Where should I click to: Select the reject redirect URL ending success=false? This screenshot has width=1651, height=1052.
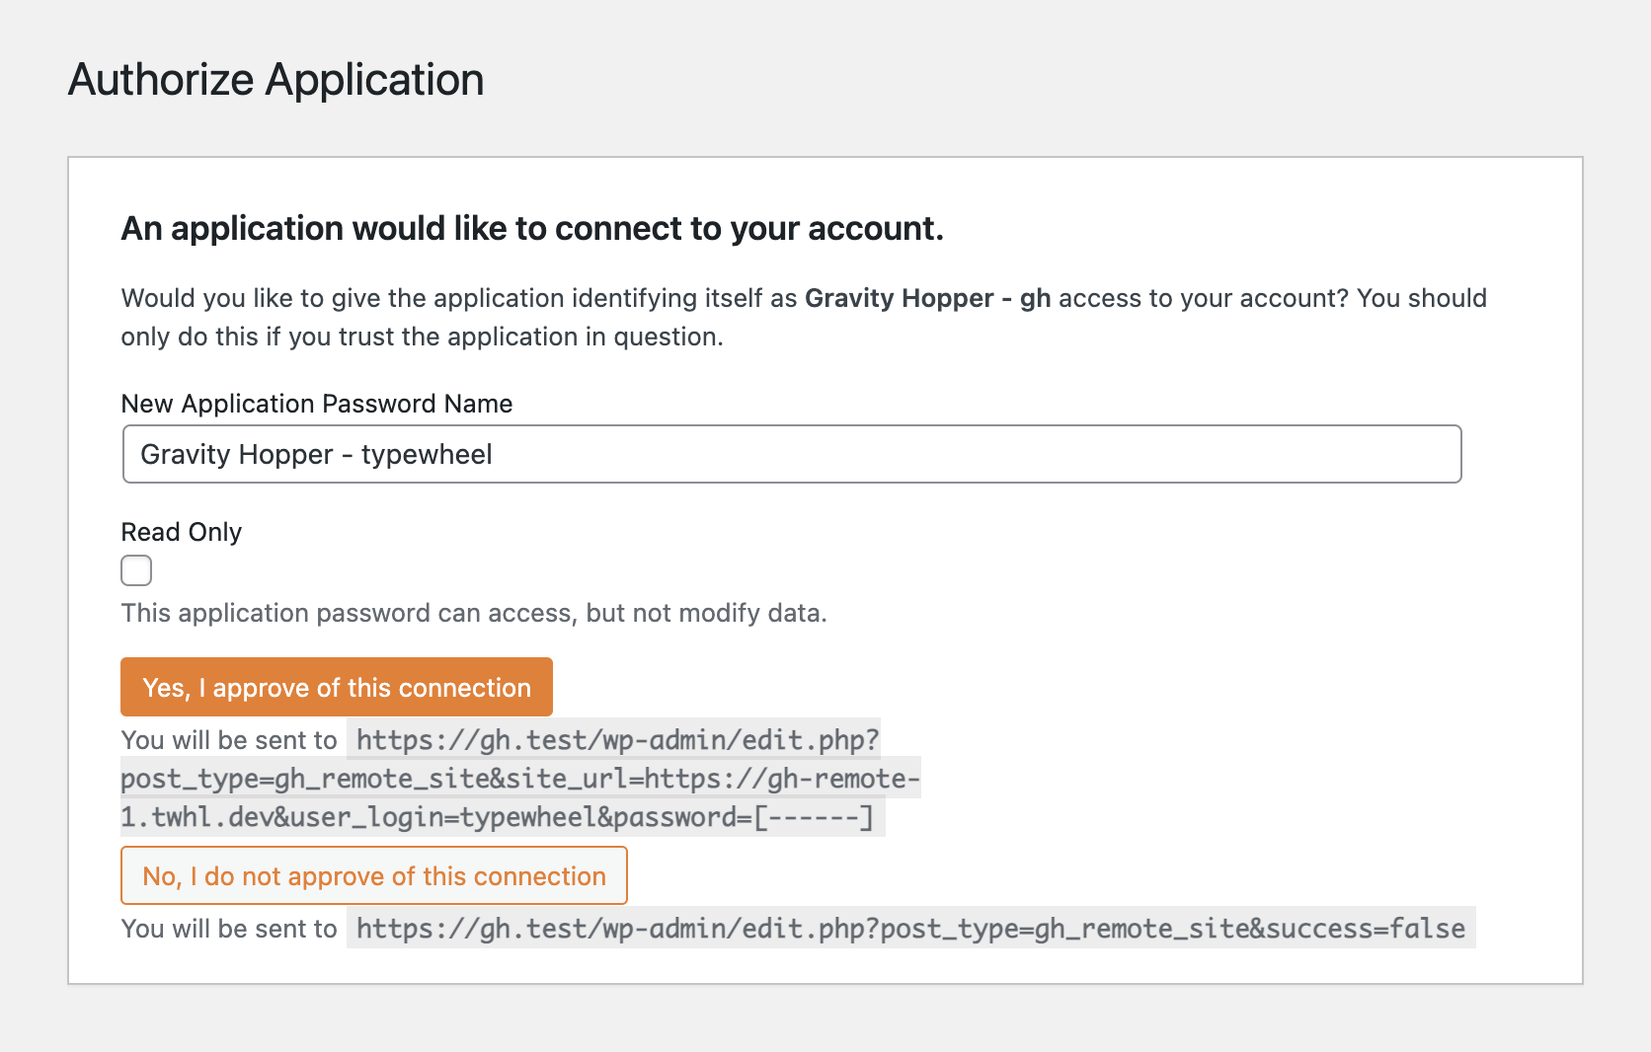coord(910,929)
